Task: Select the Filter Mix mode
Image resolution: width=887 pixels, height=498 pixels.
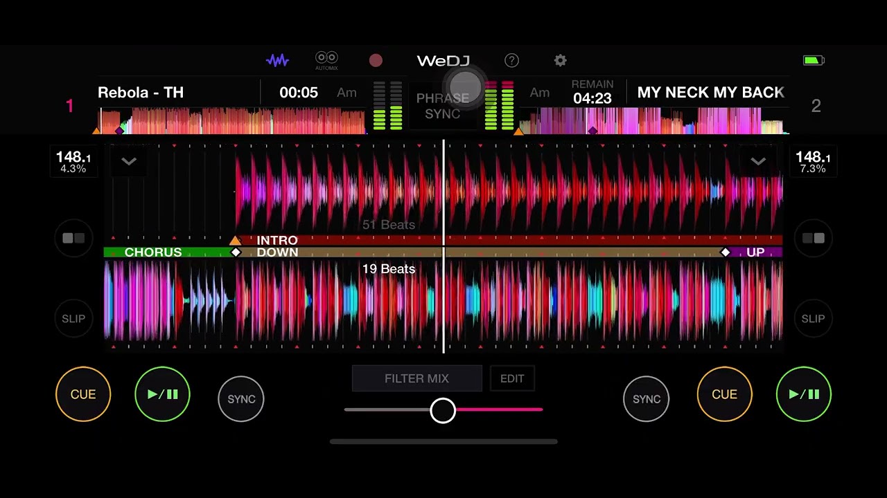Action: click(x=417, y=378)
